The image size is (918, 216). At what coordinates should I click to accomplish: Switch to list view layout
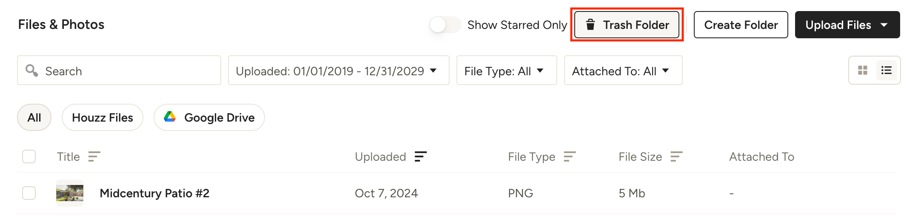887,71
